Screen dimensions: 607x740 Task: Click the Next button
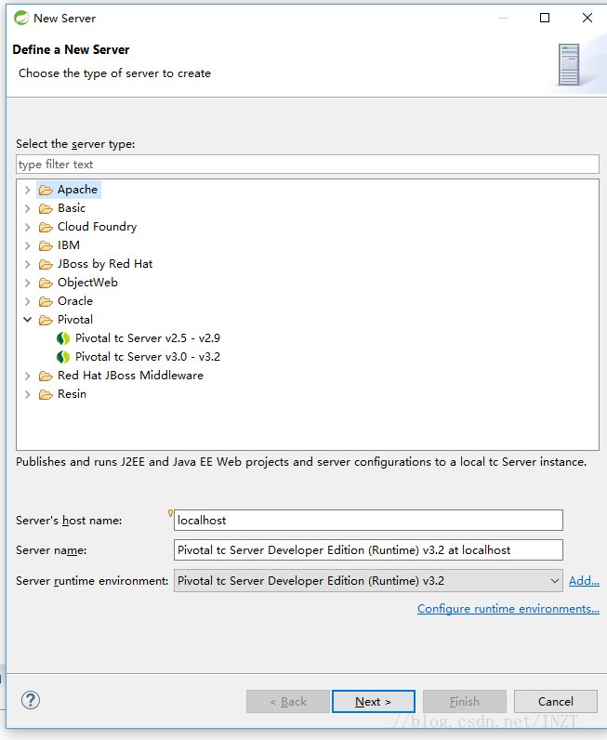[374, 702]
